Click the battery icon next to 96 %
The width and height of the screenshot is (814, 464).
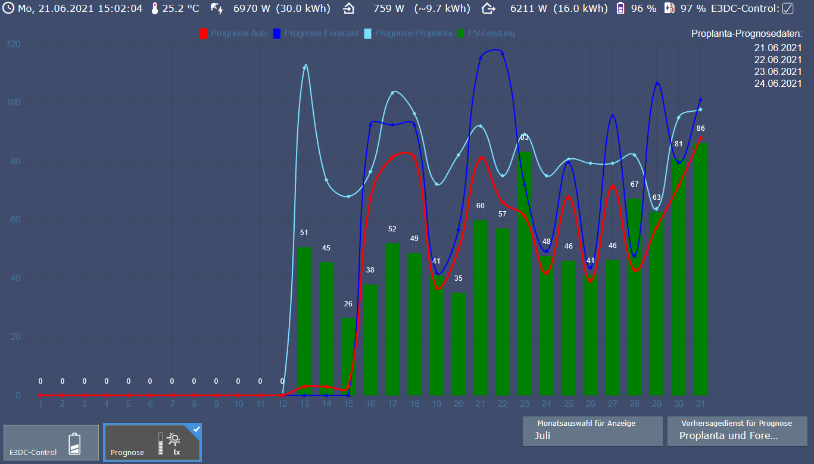pos(620,8)
